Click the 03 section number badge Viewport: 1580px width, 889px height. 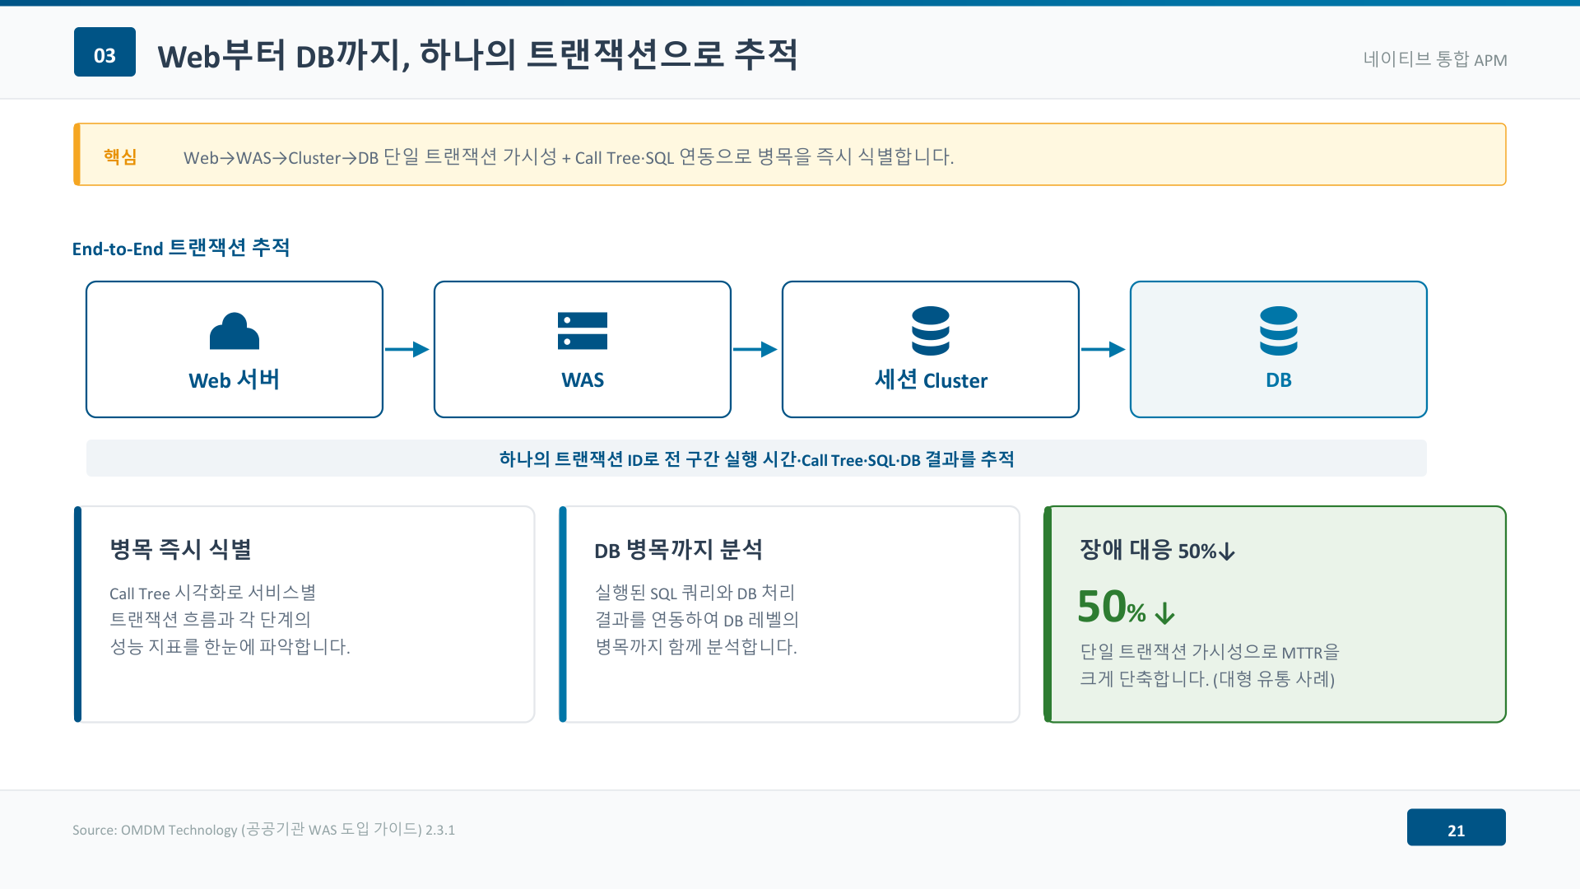[105, 52]
